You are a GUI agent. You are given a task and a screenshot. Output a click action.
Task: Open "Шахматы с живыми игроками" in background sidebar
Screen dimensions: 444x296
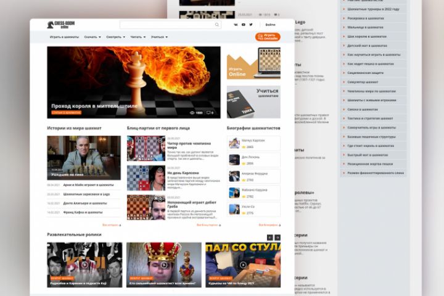pos(372,101)
